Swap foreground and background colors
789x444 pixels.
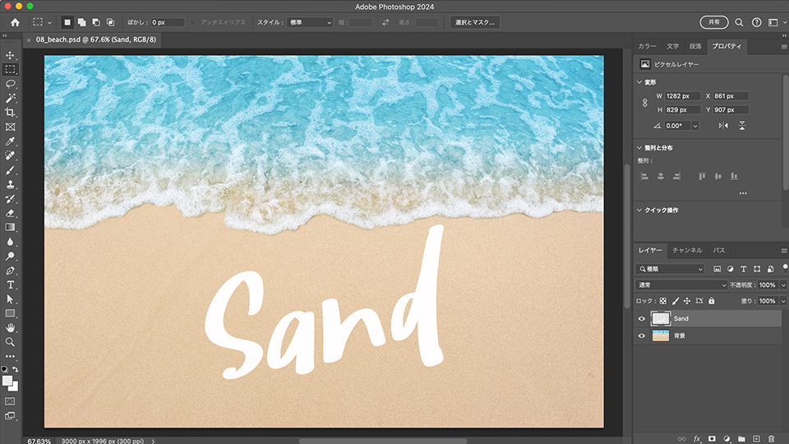(x=16, y=369)
